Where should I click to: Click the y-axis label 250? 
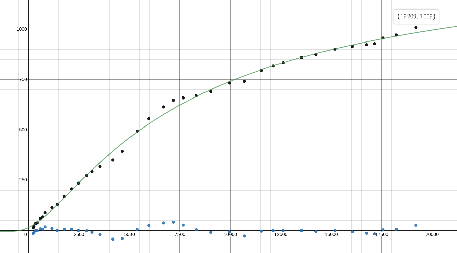tap(23, 180)
